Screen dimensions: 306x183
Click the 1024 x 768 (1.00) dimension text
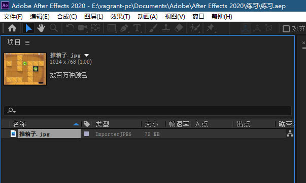[71, 62]
